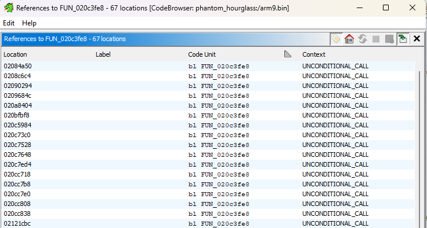
Task: Minimize the References window
Action: (x=360, y=8)
